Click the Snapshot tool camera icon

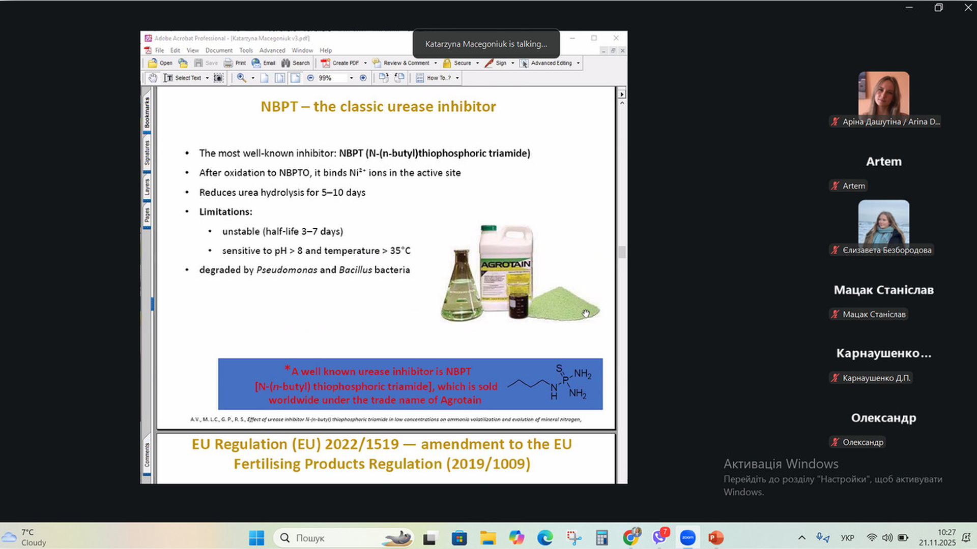(x=218, y=78)
